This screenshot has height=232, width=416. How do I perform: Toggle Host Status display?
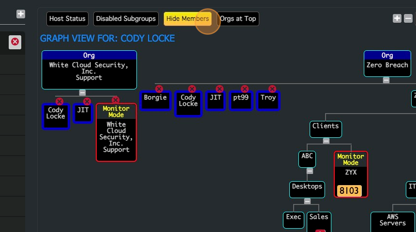tap(67, 19)
